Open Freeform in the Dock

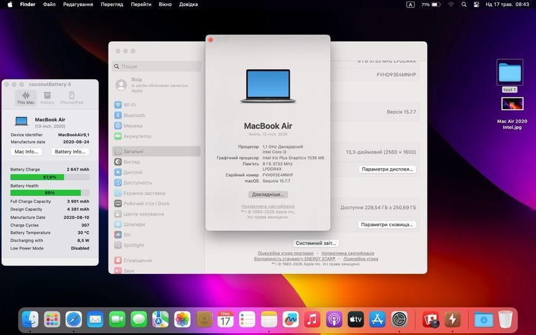click(x=291, y=320)
